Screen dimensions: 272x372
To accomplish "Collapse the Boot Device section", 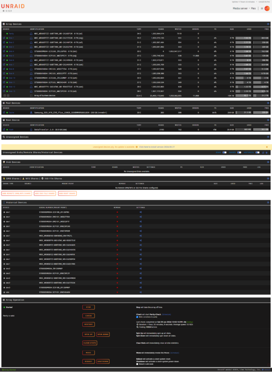I will [x=268, y=121].
